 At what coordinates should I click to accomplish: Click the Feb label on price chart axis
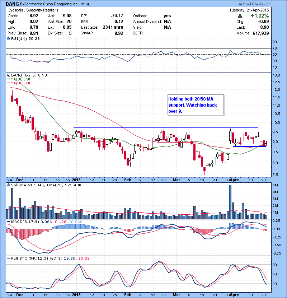tap(128, 180)
